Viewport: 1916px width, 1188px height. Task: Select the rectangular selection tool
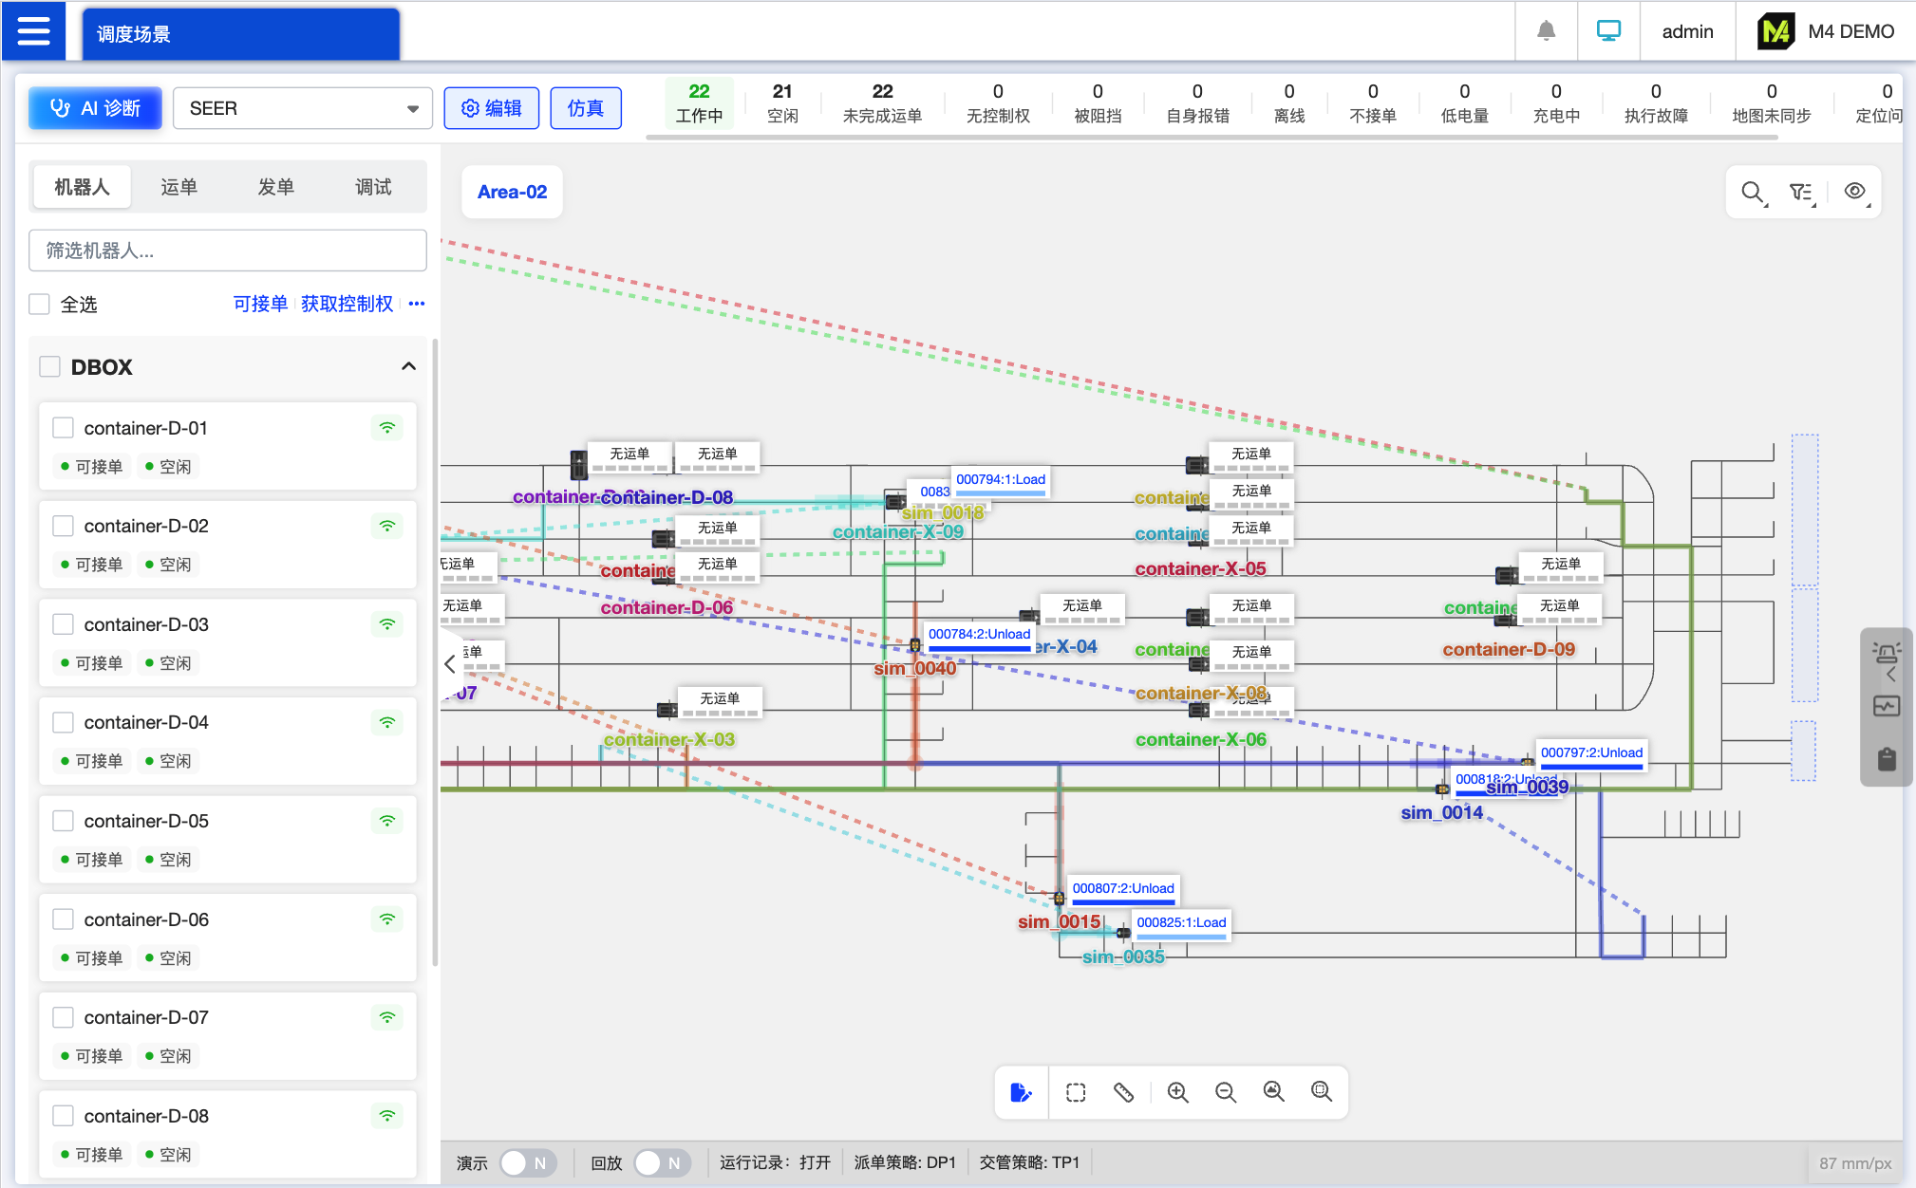pyautogui.click(x=1076, y=1092)
